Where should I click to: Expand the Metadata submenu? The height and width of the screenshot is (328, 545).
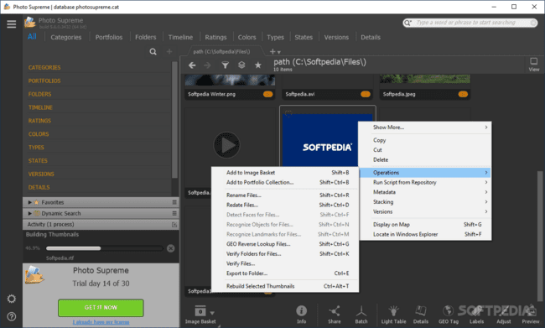425,192
